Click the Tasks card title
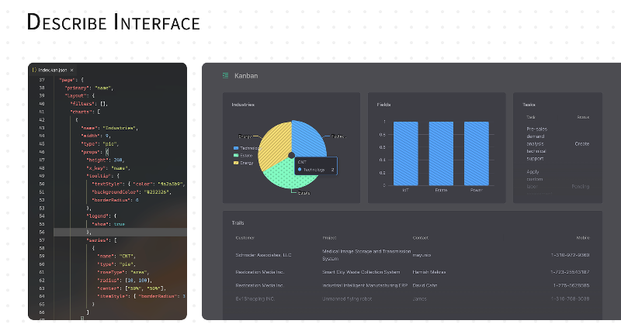 point(529,105)
